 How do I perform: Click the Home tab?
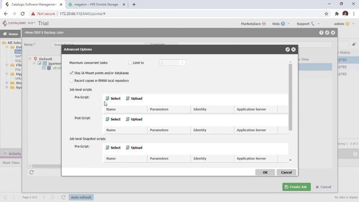point(10,34)
